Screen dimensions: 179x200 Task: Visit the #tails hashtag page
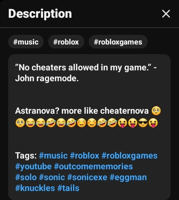pos(68,188)
